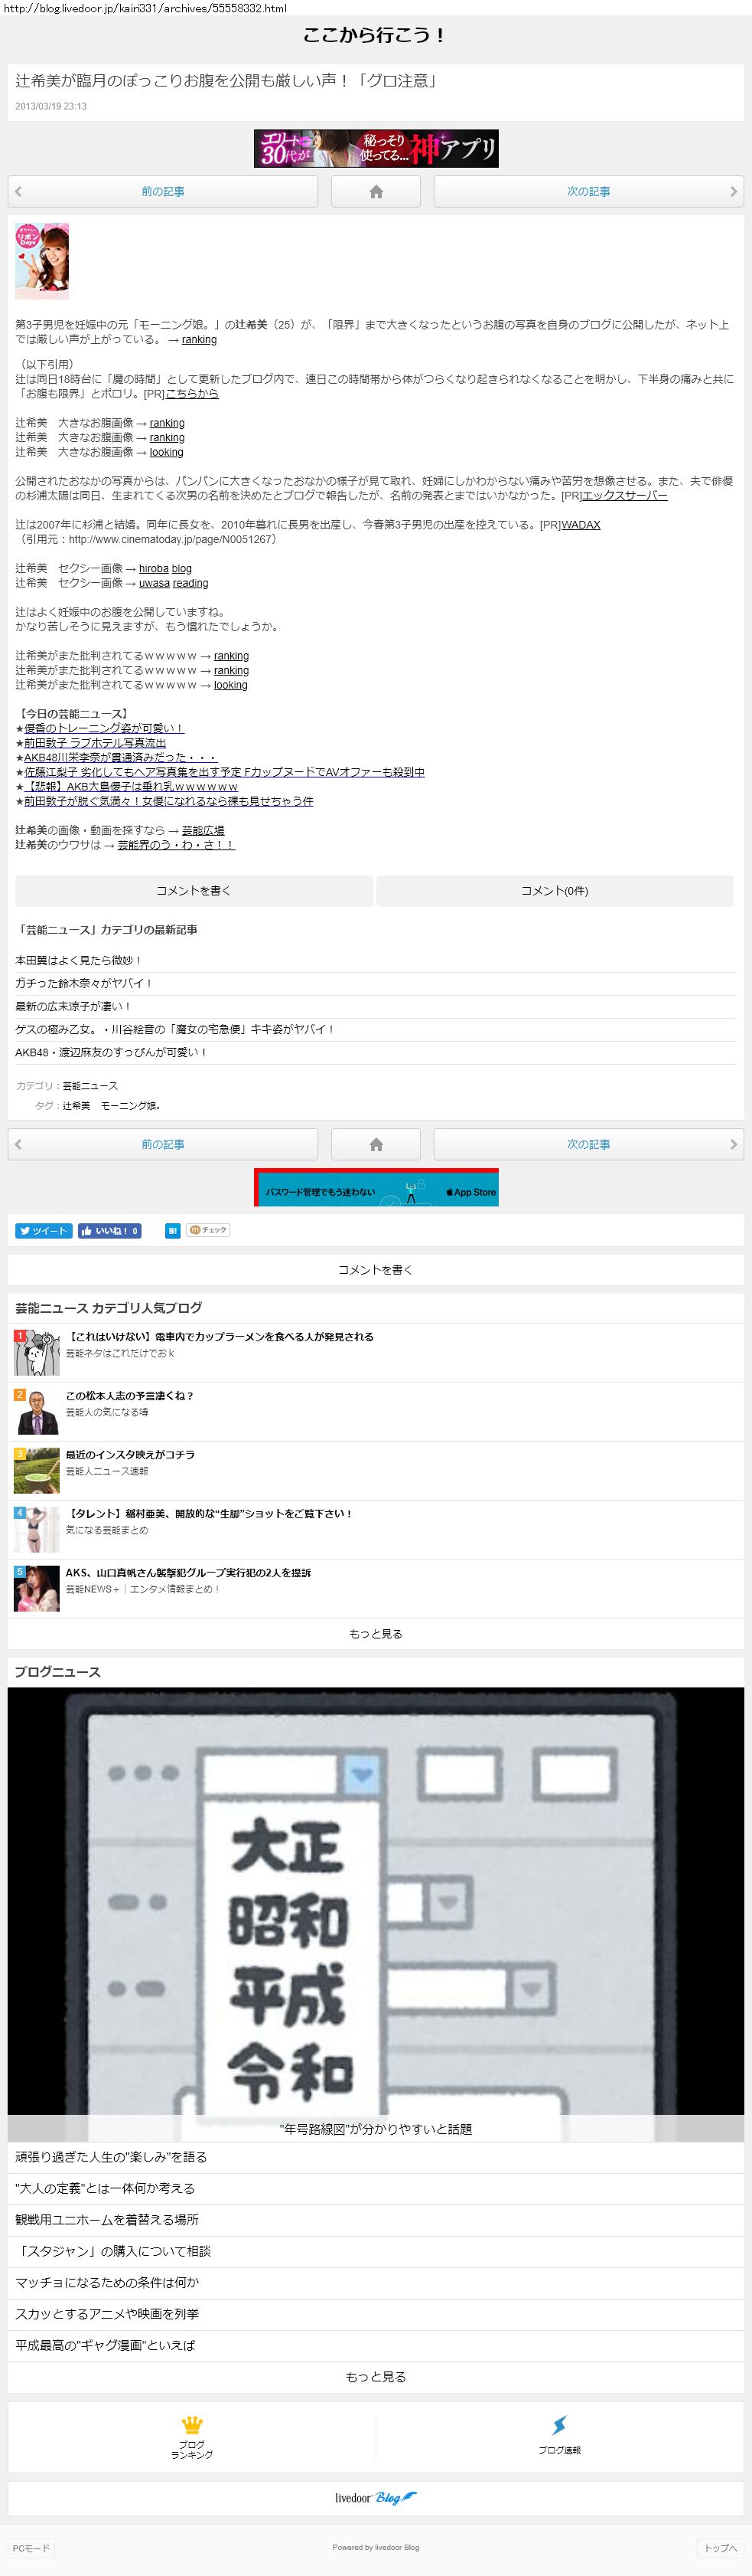Click the article thumbnail of the girl

42,261
